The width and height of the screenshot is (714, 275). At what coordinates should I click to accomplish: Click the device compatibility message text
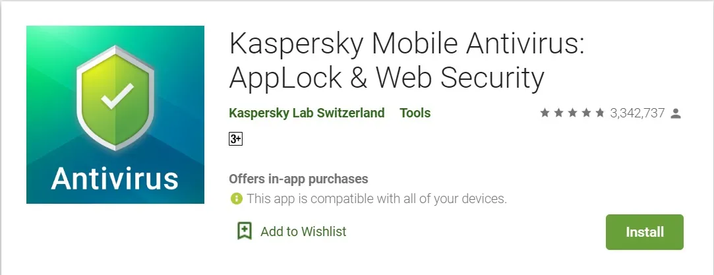376,198
